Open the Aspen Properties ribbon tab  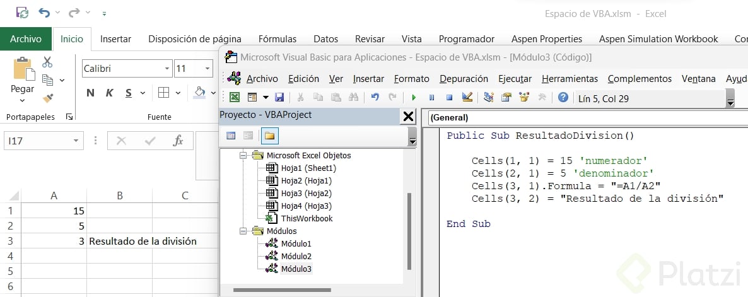(x=547, y=39)
